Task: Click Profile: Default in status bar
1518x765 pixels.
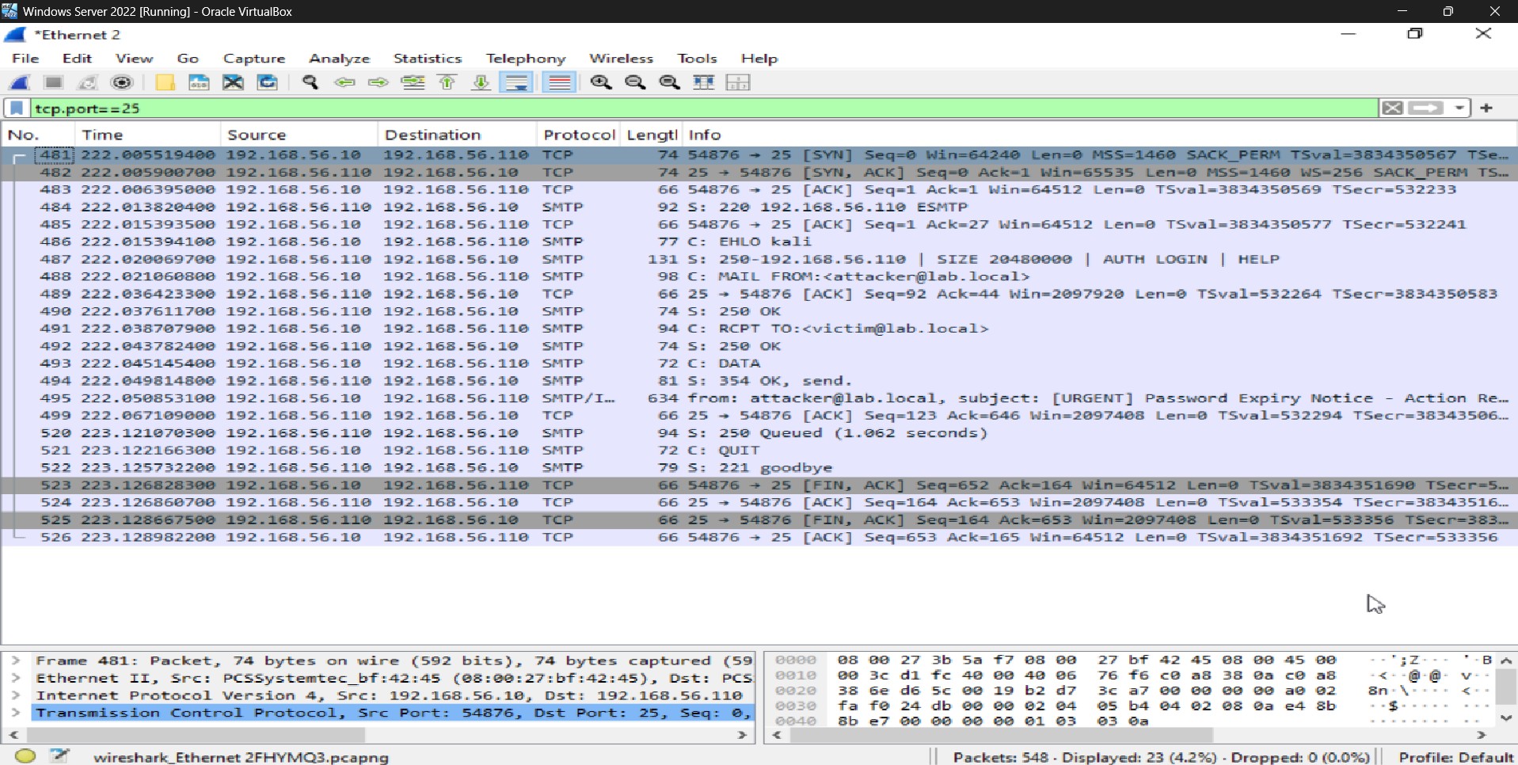Action: 1455,757
